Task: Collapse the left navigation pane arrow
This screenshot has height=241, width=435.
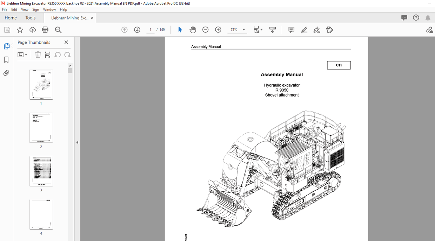Action: click(x=77, y=142)
